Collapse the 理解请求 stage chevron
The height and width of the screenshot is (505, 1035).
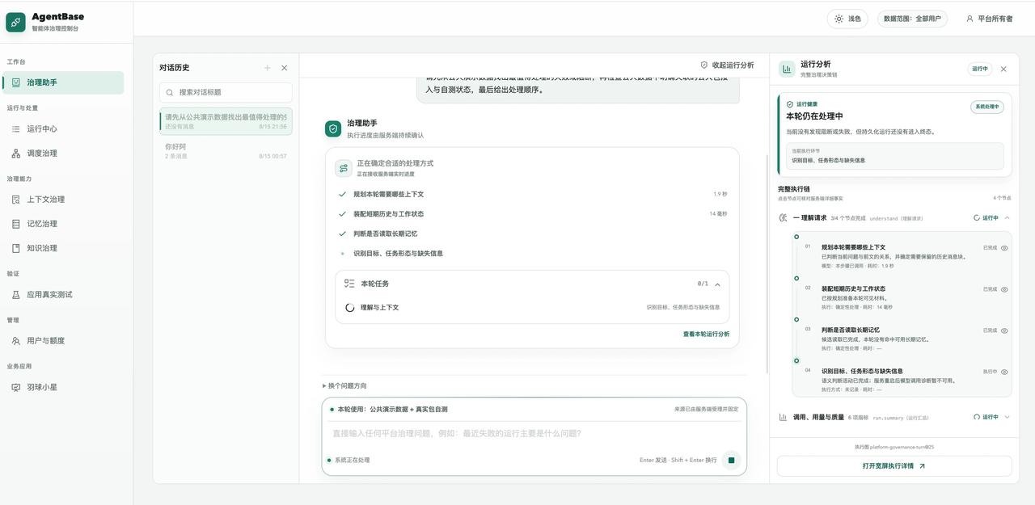[x=1007, y=218]
